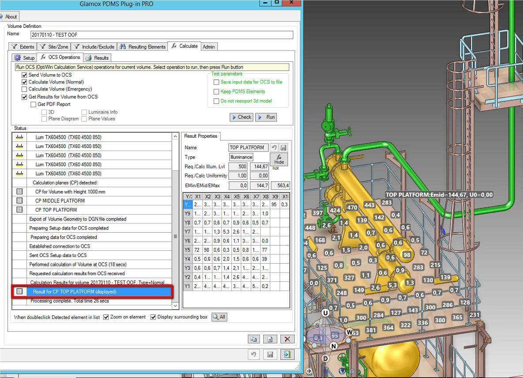Click the About icon in the menu strip
Screen dimensions: 523x378
tap(1, 16)
